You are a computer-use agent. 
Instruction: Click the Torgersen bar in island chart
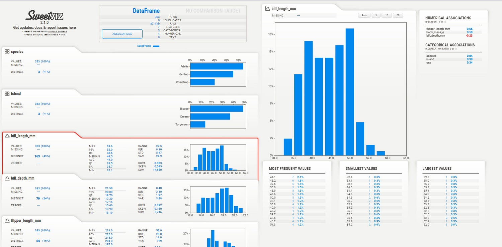click(197, 124)
